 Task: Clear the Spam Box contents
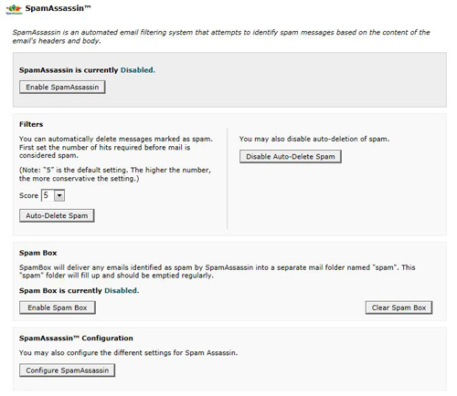click(x=399, y=307)
